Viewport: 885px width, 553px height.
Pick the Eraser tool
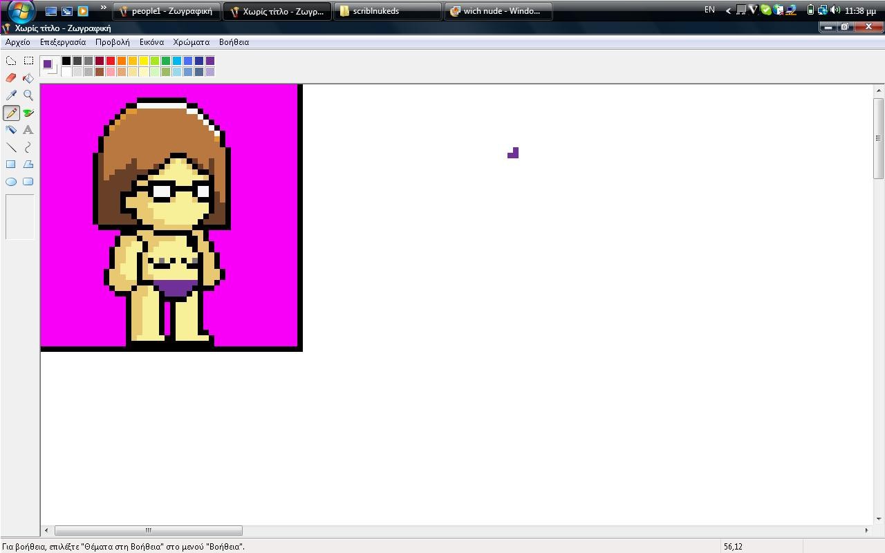click(11, 78)
